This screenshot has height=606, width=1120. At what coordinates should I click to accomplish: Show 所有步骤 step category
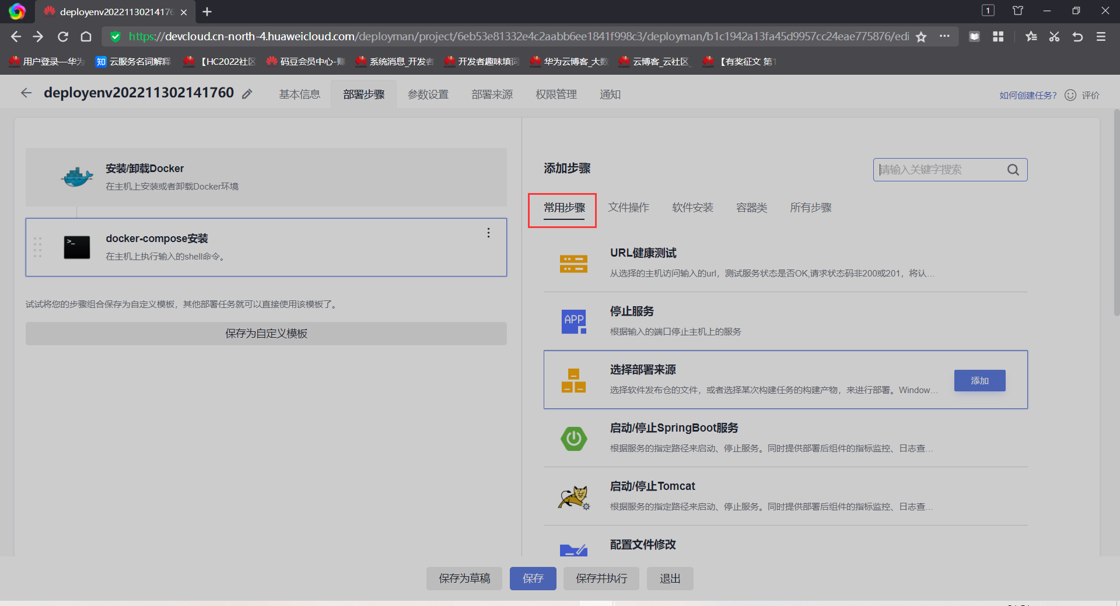pos(811,208)
